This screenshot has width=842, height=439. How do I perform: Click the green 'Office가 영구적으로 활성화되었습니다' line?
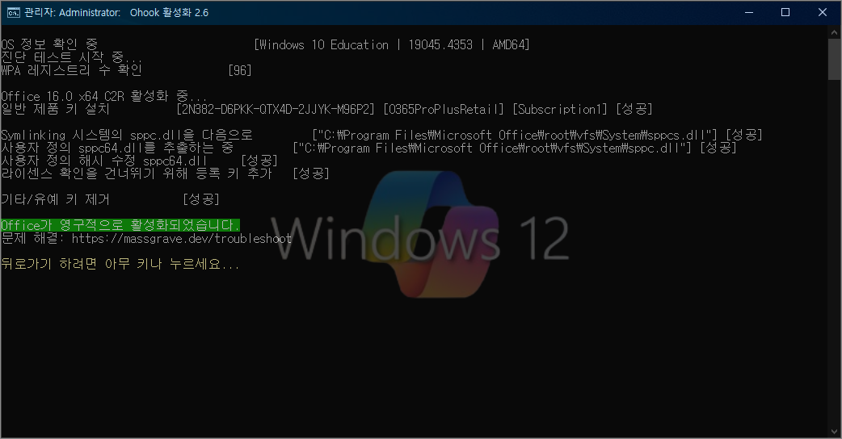click(120, 225)
